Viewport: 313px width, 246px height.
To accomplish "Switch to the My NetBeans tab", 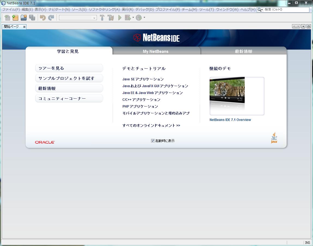I will click(156, 51).
